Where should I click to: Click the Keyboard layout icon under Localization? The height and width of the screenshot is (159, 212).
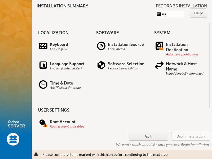tap(43, 46)
